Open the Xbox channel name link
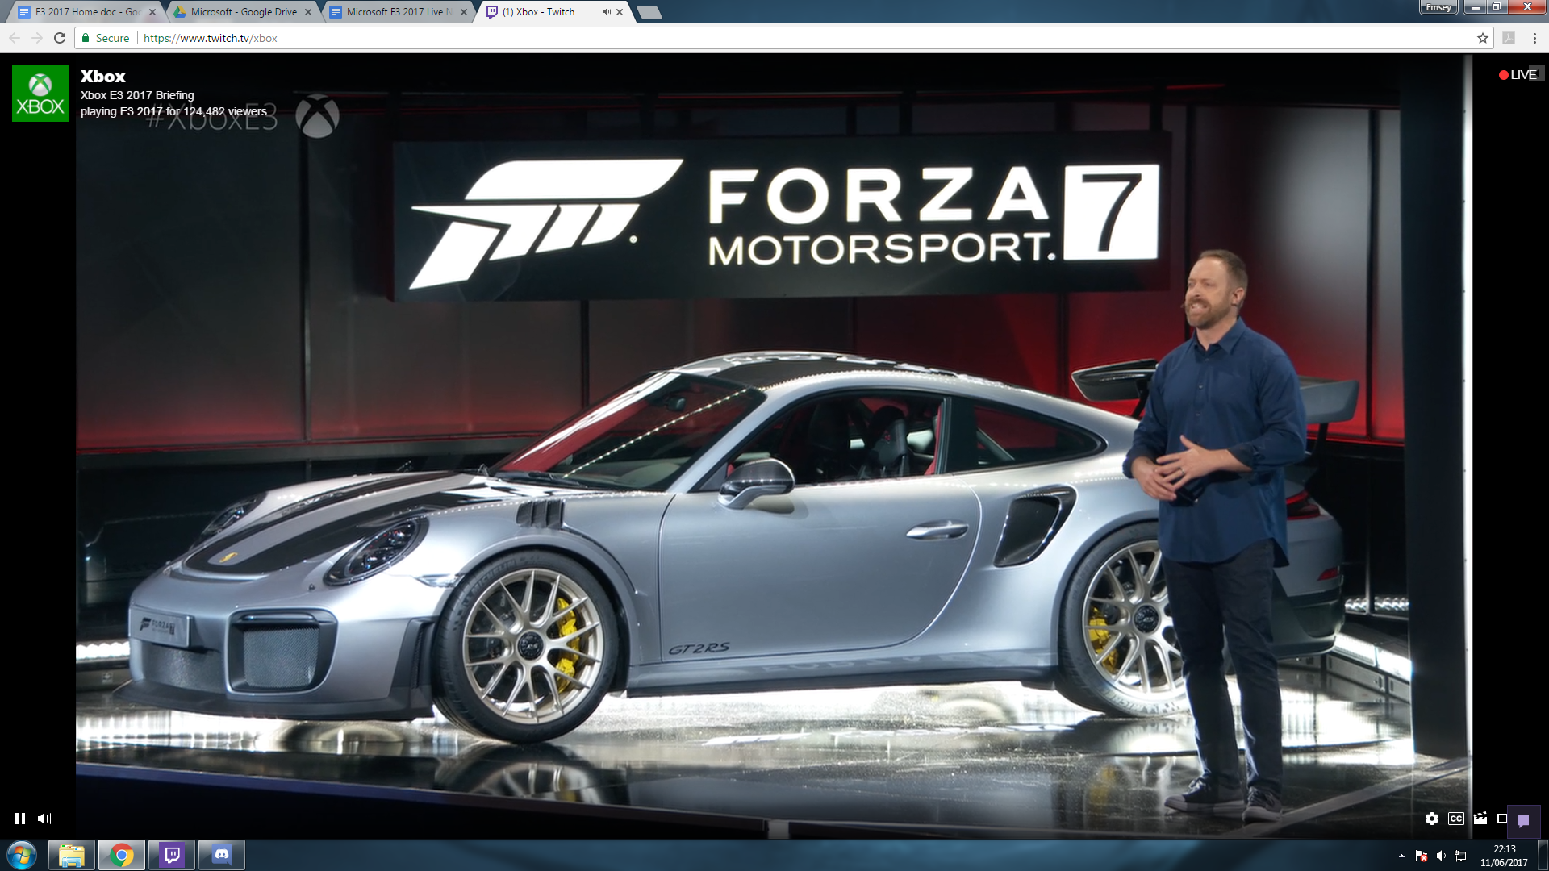This screenshot has height=871, width=1549. (102, 77)
